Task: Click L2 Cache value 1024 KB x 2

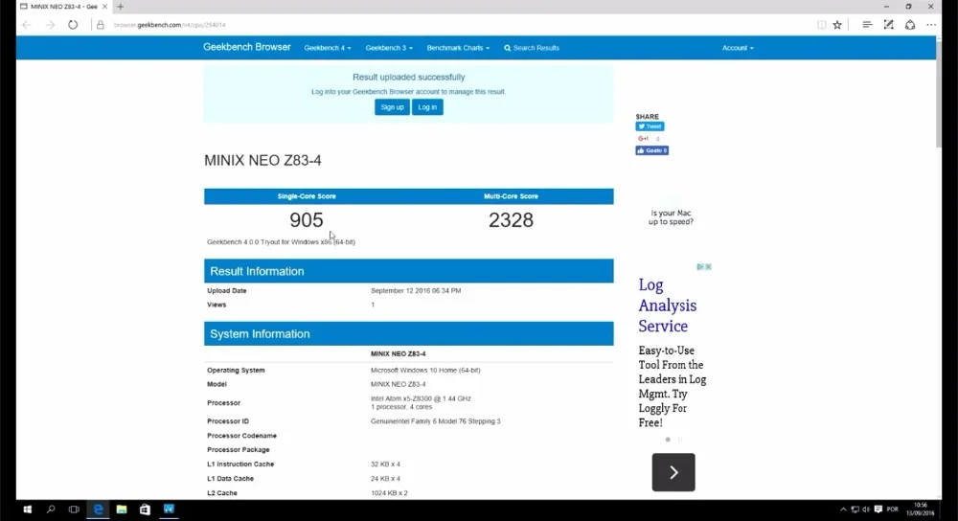Action: [389, 493]
